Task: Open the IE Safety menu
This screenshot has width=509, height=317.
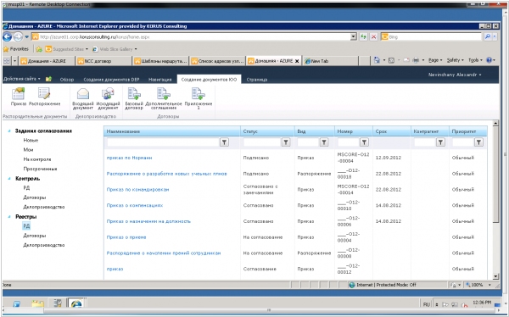Action: click(455, 60)
